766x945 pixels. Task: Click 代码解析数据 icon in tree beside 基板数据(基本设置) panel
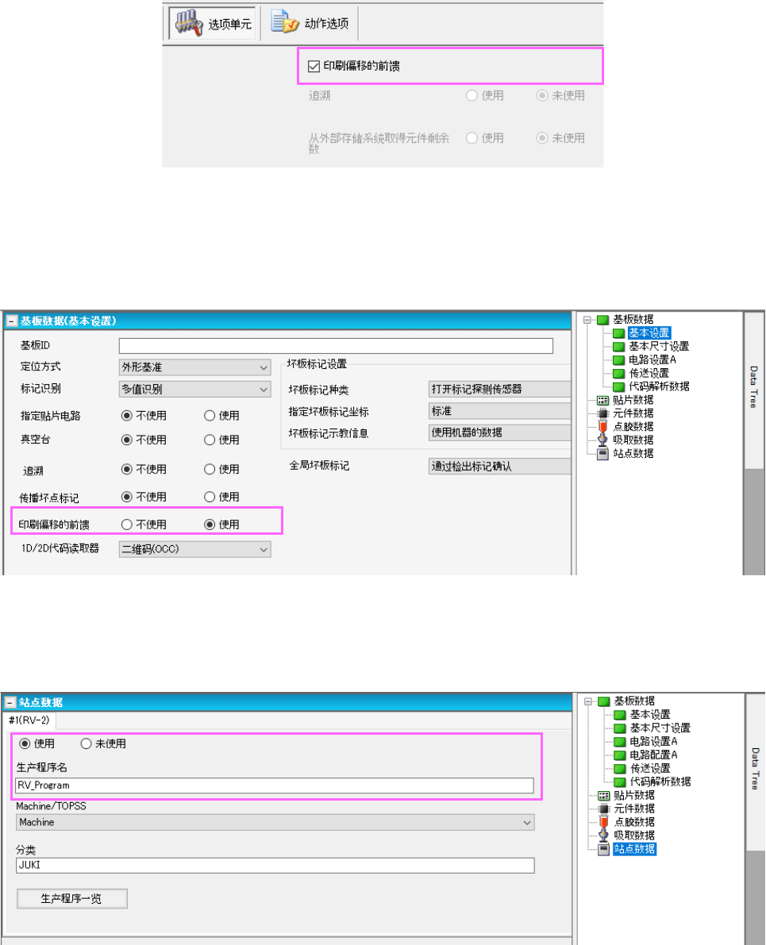[x=619, y=387]
